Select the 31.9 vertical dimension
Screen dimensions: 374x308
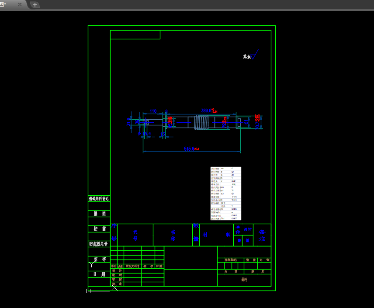click(128, 122)
